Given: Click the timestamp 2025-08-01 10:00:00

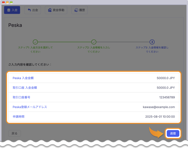Looking at the screenshot, I should coord(160,117).
